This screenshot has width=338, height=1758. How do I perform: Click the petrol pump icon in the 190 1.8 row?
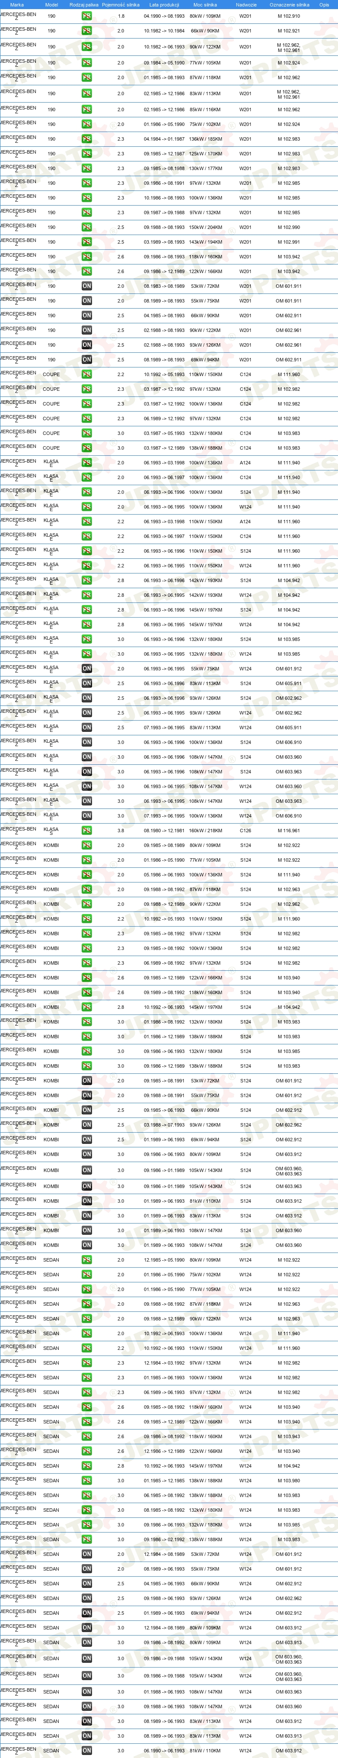click(x=86, y=16)
